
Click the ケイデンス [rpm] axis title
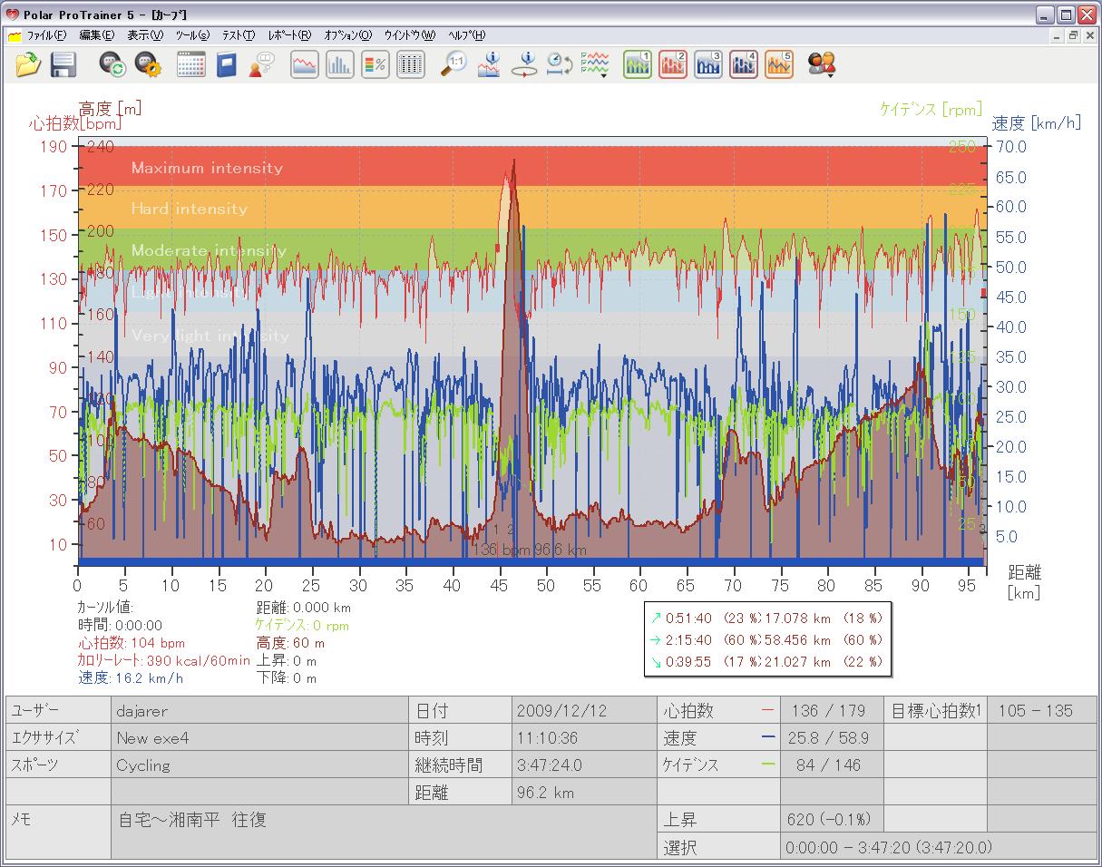click(x=931, y=109)
